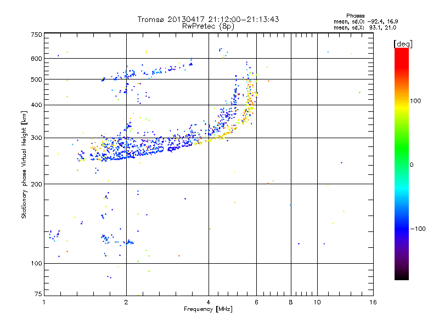Click the green zero region of the colorbar
Image resolution: width=439 pixels, height=329 pixels.
pyautogui.click(x=402, y=164)
